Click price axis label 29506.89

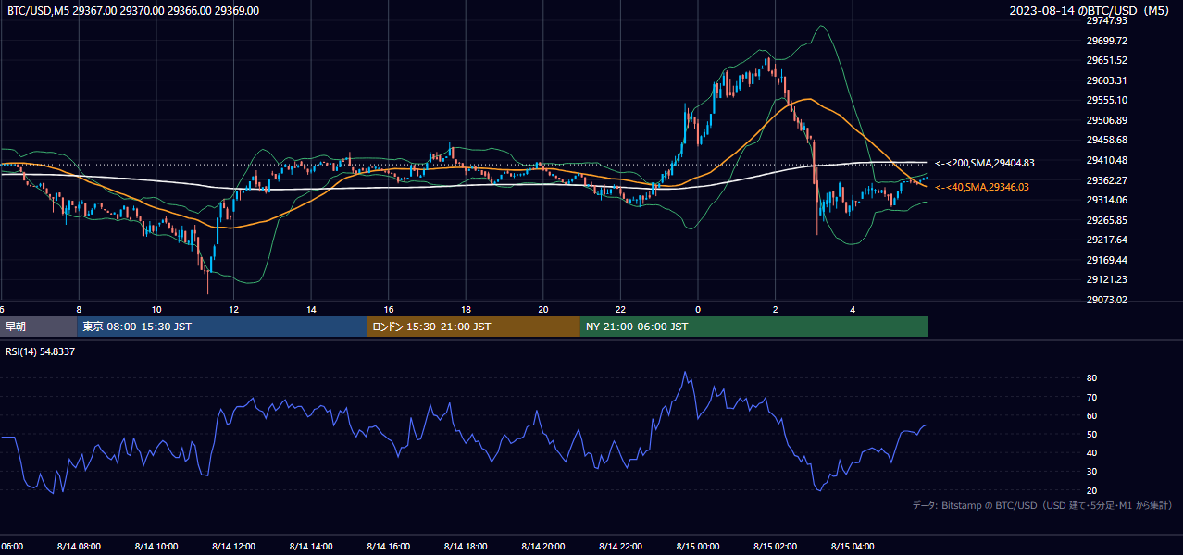1106,120
